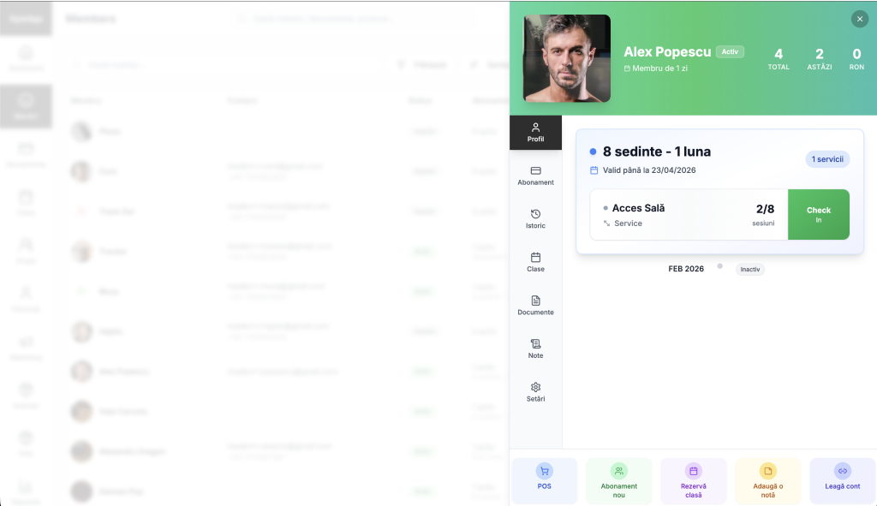Click the Abonament nou button

618,480
